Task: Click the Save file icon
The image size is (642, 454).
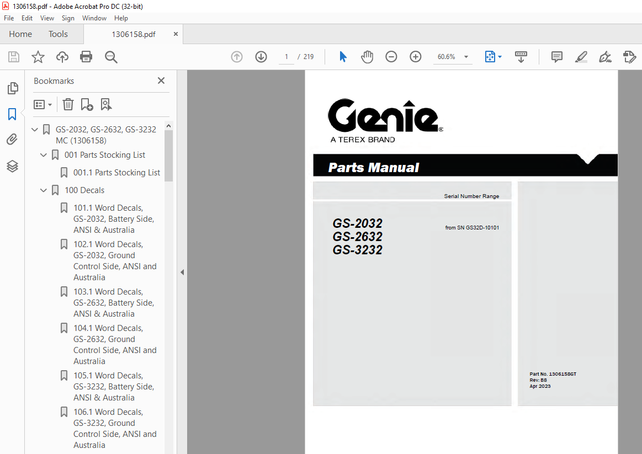Action: [13, 57]
